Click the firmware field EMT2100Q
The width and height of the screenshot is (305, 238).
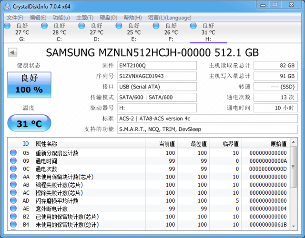(157, 66)
